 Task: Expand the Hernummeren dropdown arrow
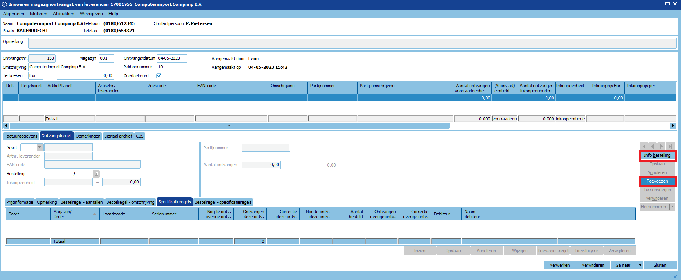672,207
